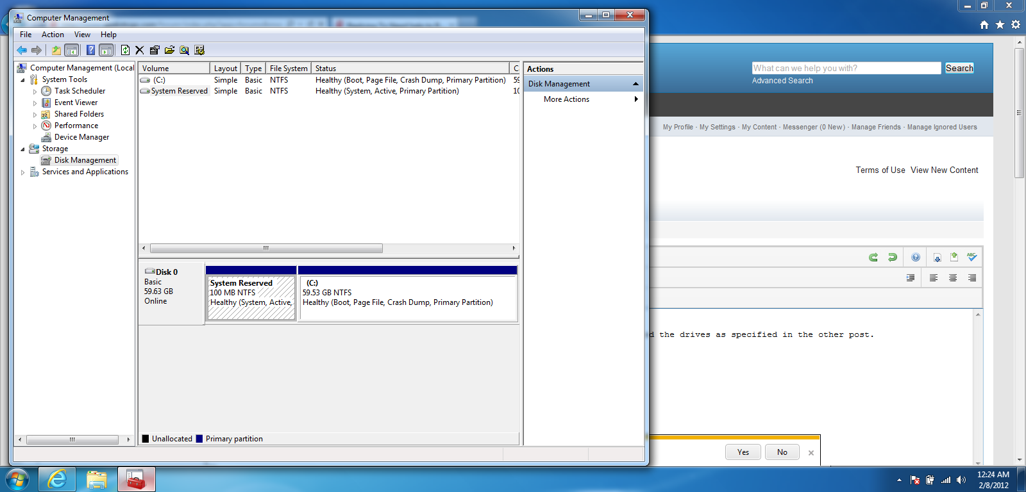The image size is (1026, 492).
Task: Click the Refresh toolbar icon with green arrows
Action: (126, 50)
